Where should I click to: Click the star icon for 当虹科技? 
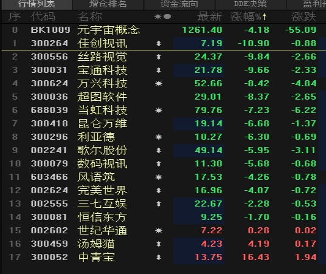(x=159, y=111)
